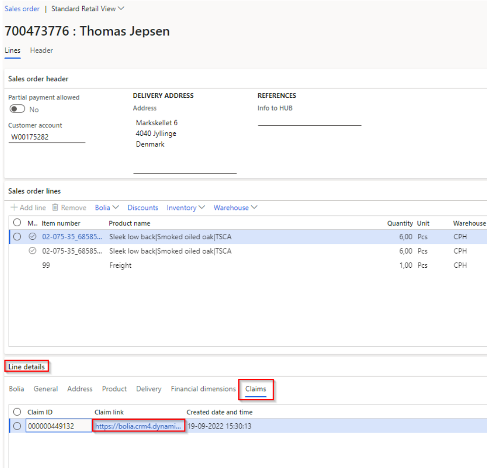Screen dimensions: 487x468
Task: Click the Add line plus icon
Action: pos(14,207)
